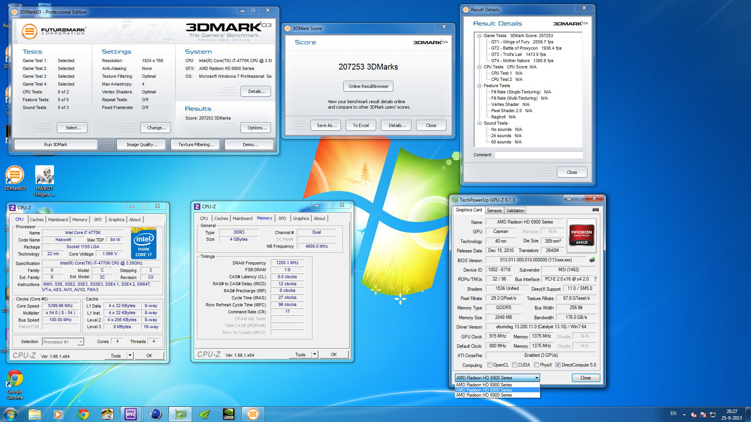Select the Pixel Shader 2.0 tree row

[512, 111]
